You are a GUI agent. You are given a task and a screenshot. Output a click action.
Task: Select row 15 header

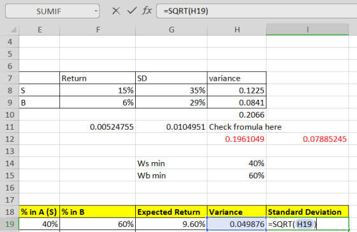pyautogui.click(x=10, y=175)
